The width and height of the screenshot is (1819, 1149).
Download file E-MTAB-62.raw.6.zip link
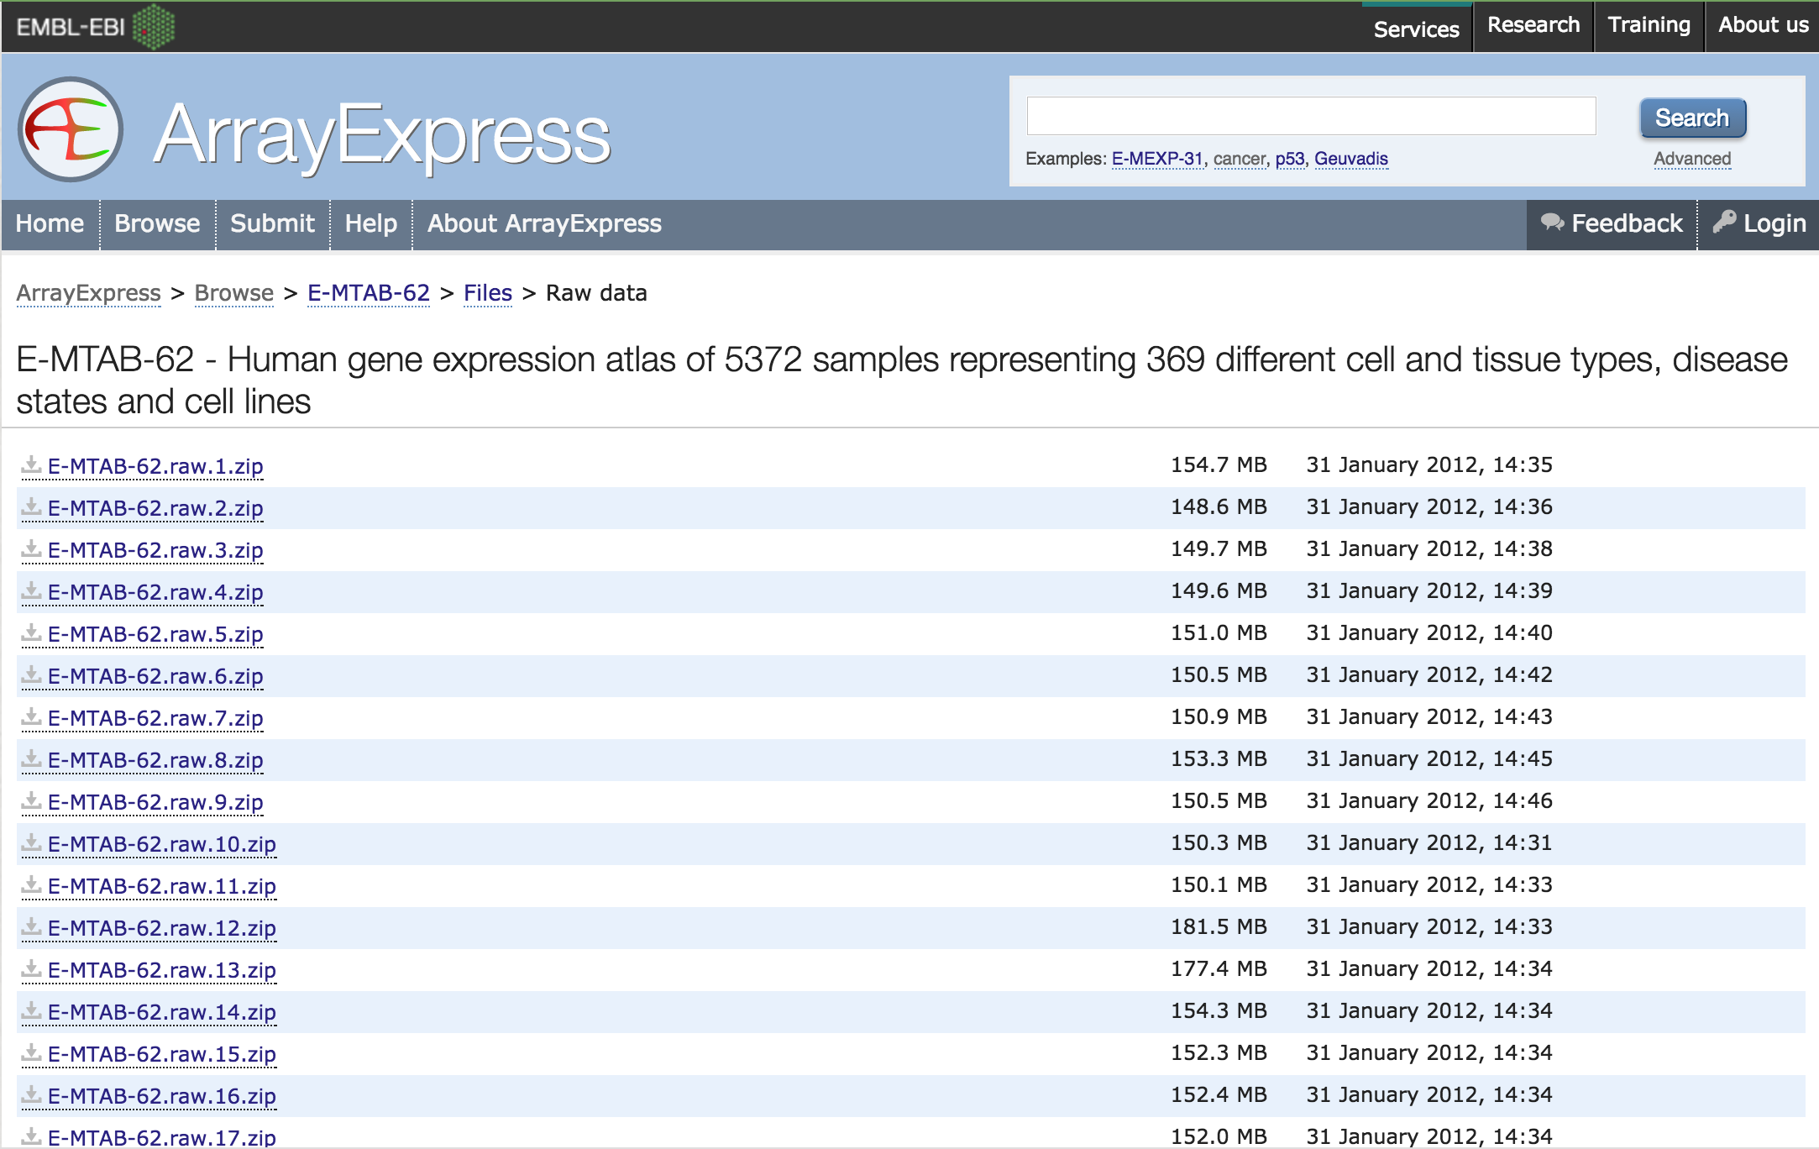coord(155,676)
